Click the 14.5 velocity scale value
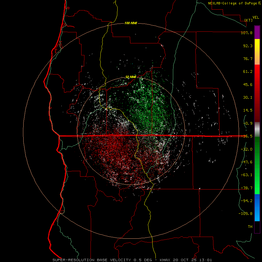The image size is (262, 262). (248, 110)
